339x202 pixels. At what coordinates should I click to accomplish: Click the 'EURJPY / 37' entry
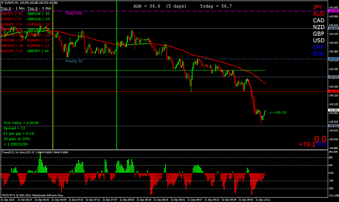click(x=11, y=19)
